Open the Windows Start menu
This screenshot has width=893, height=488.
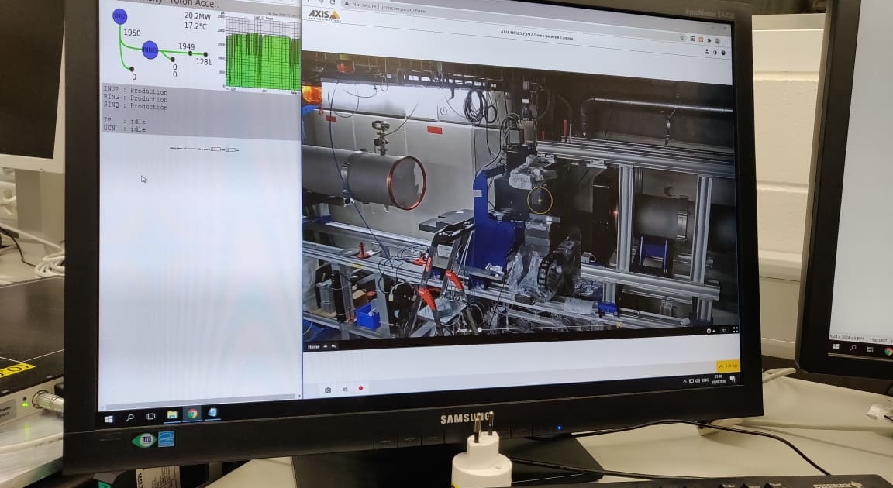(109, 418)
